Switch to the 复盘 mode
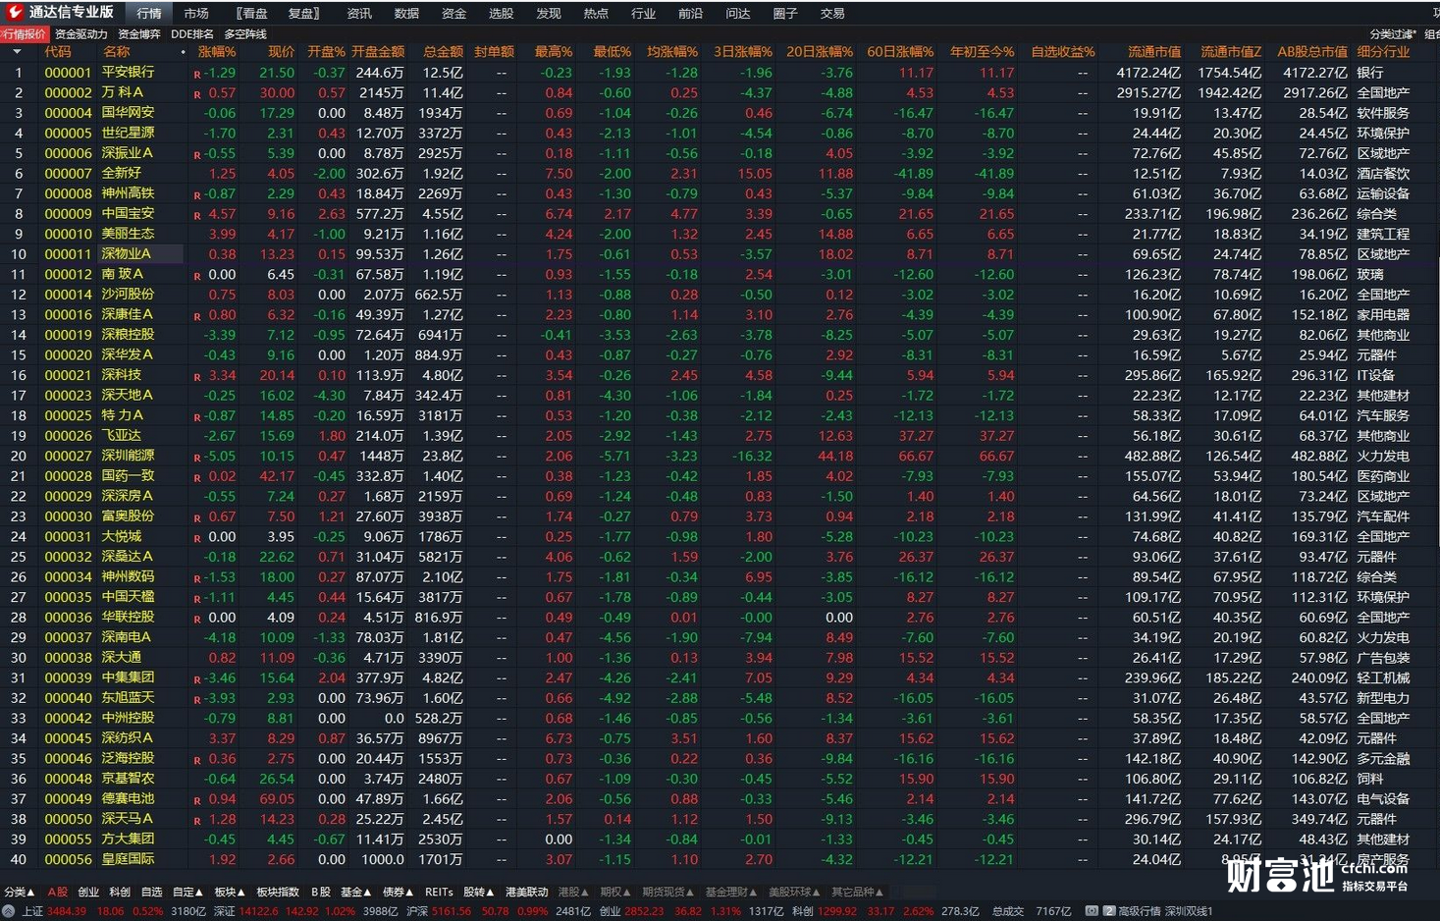Image resolution: width=1440 pixels, height=921 pixels. [304, 13]
